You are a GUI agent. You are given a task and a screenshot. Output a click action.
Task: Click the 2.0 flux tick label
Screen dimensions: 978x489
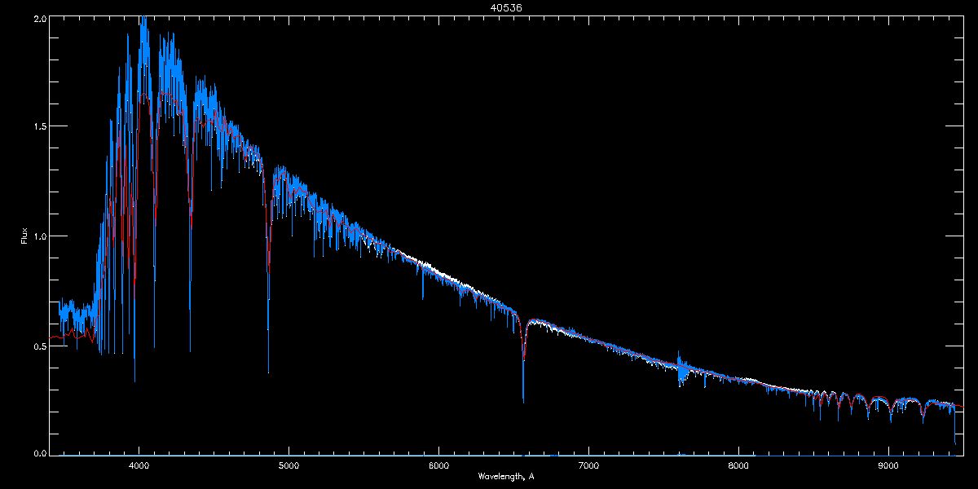click(x=38, y=18)
